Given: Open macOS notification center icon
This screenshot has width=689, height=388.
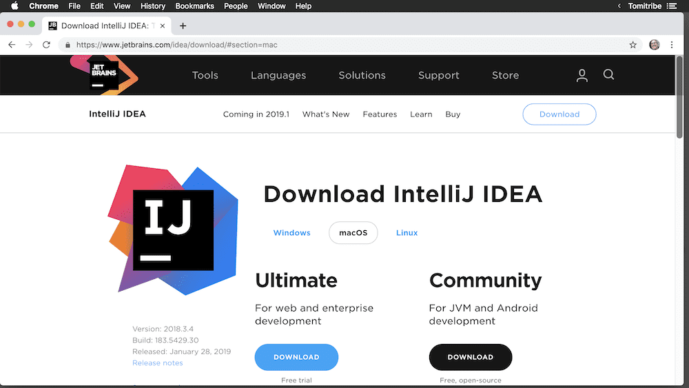Looking at the screenshot, I should (671, 6).
